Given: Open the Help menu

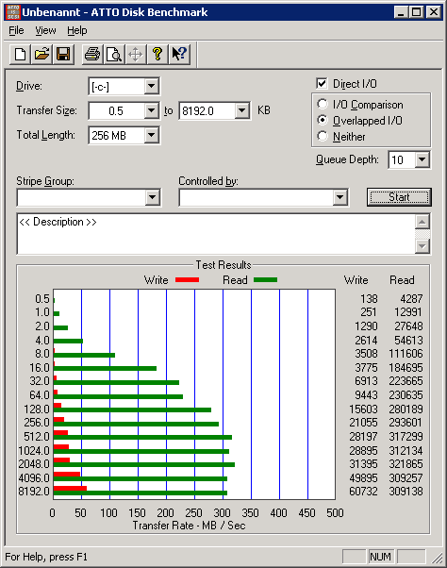Looking at the screenshot, I should pyautogui.click(x=77, y=30).
